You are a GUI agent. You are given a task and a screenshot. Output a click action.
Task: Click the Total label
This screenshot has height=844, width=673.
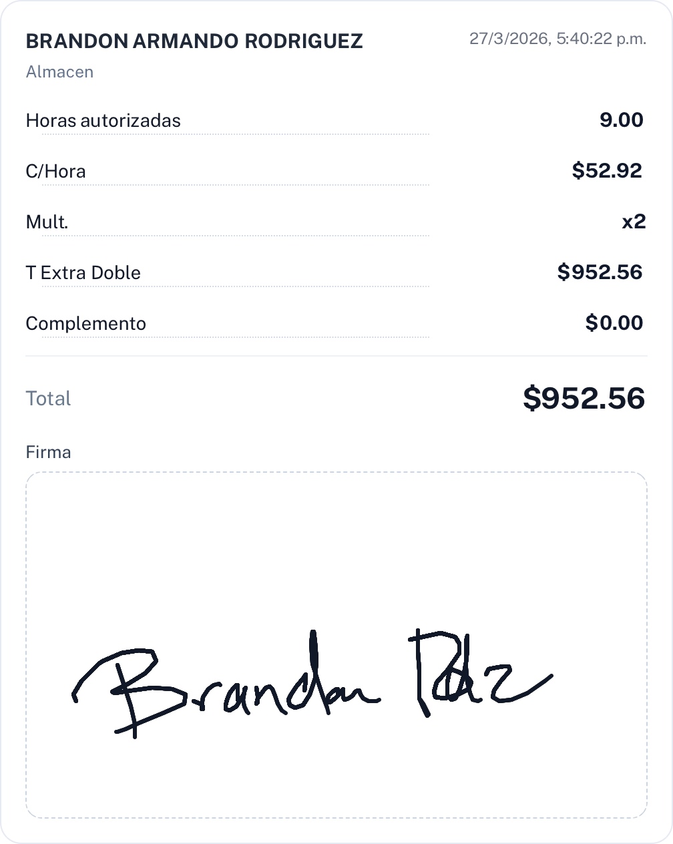click(x=49, y=399)
